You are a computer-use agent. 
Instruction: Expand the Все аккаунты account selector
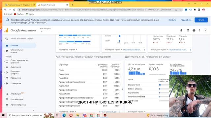coord(45,30)
